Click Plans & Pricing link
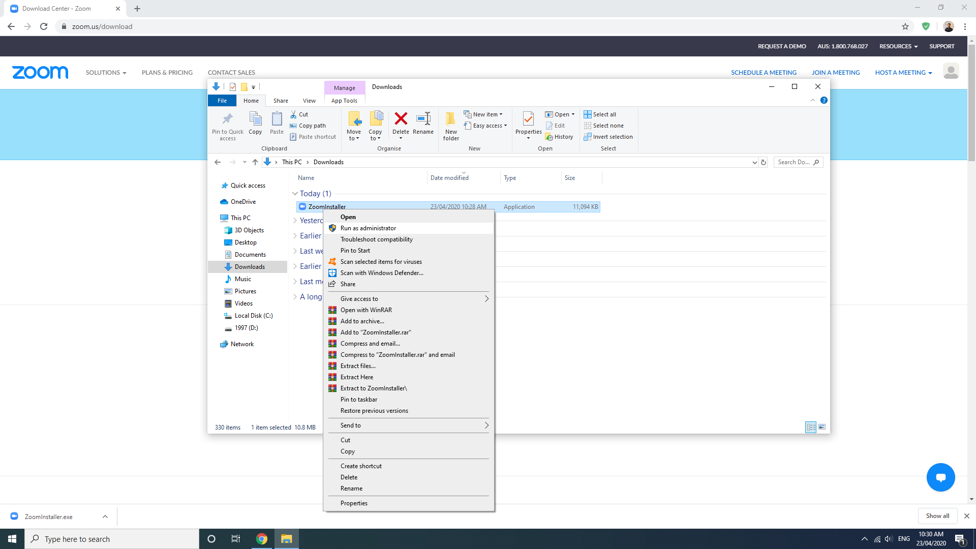 [x=167, y=73]
